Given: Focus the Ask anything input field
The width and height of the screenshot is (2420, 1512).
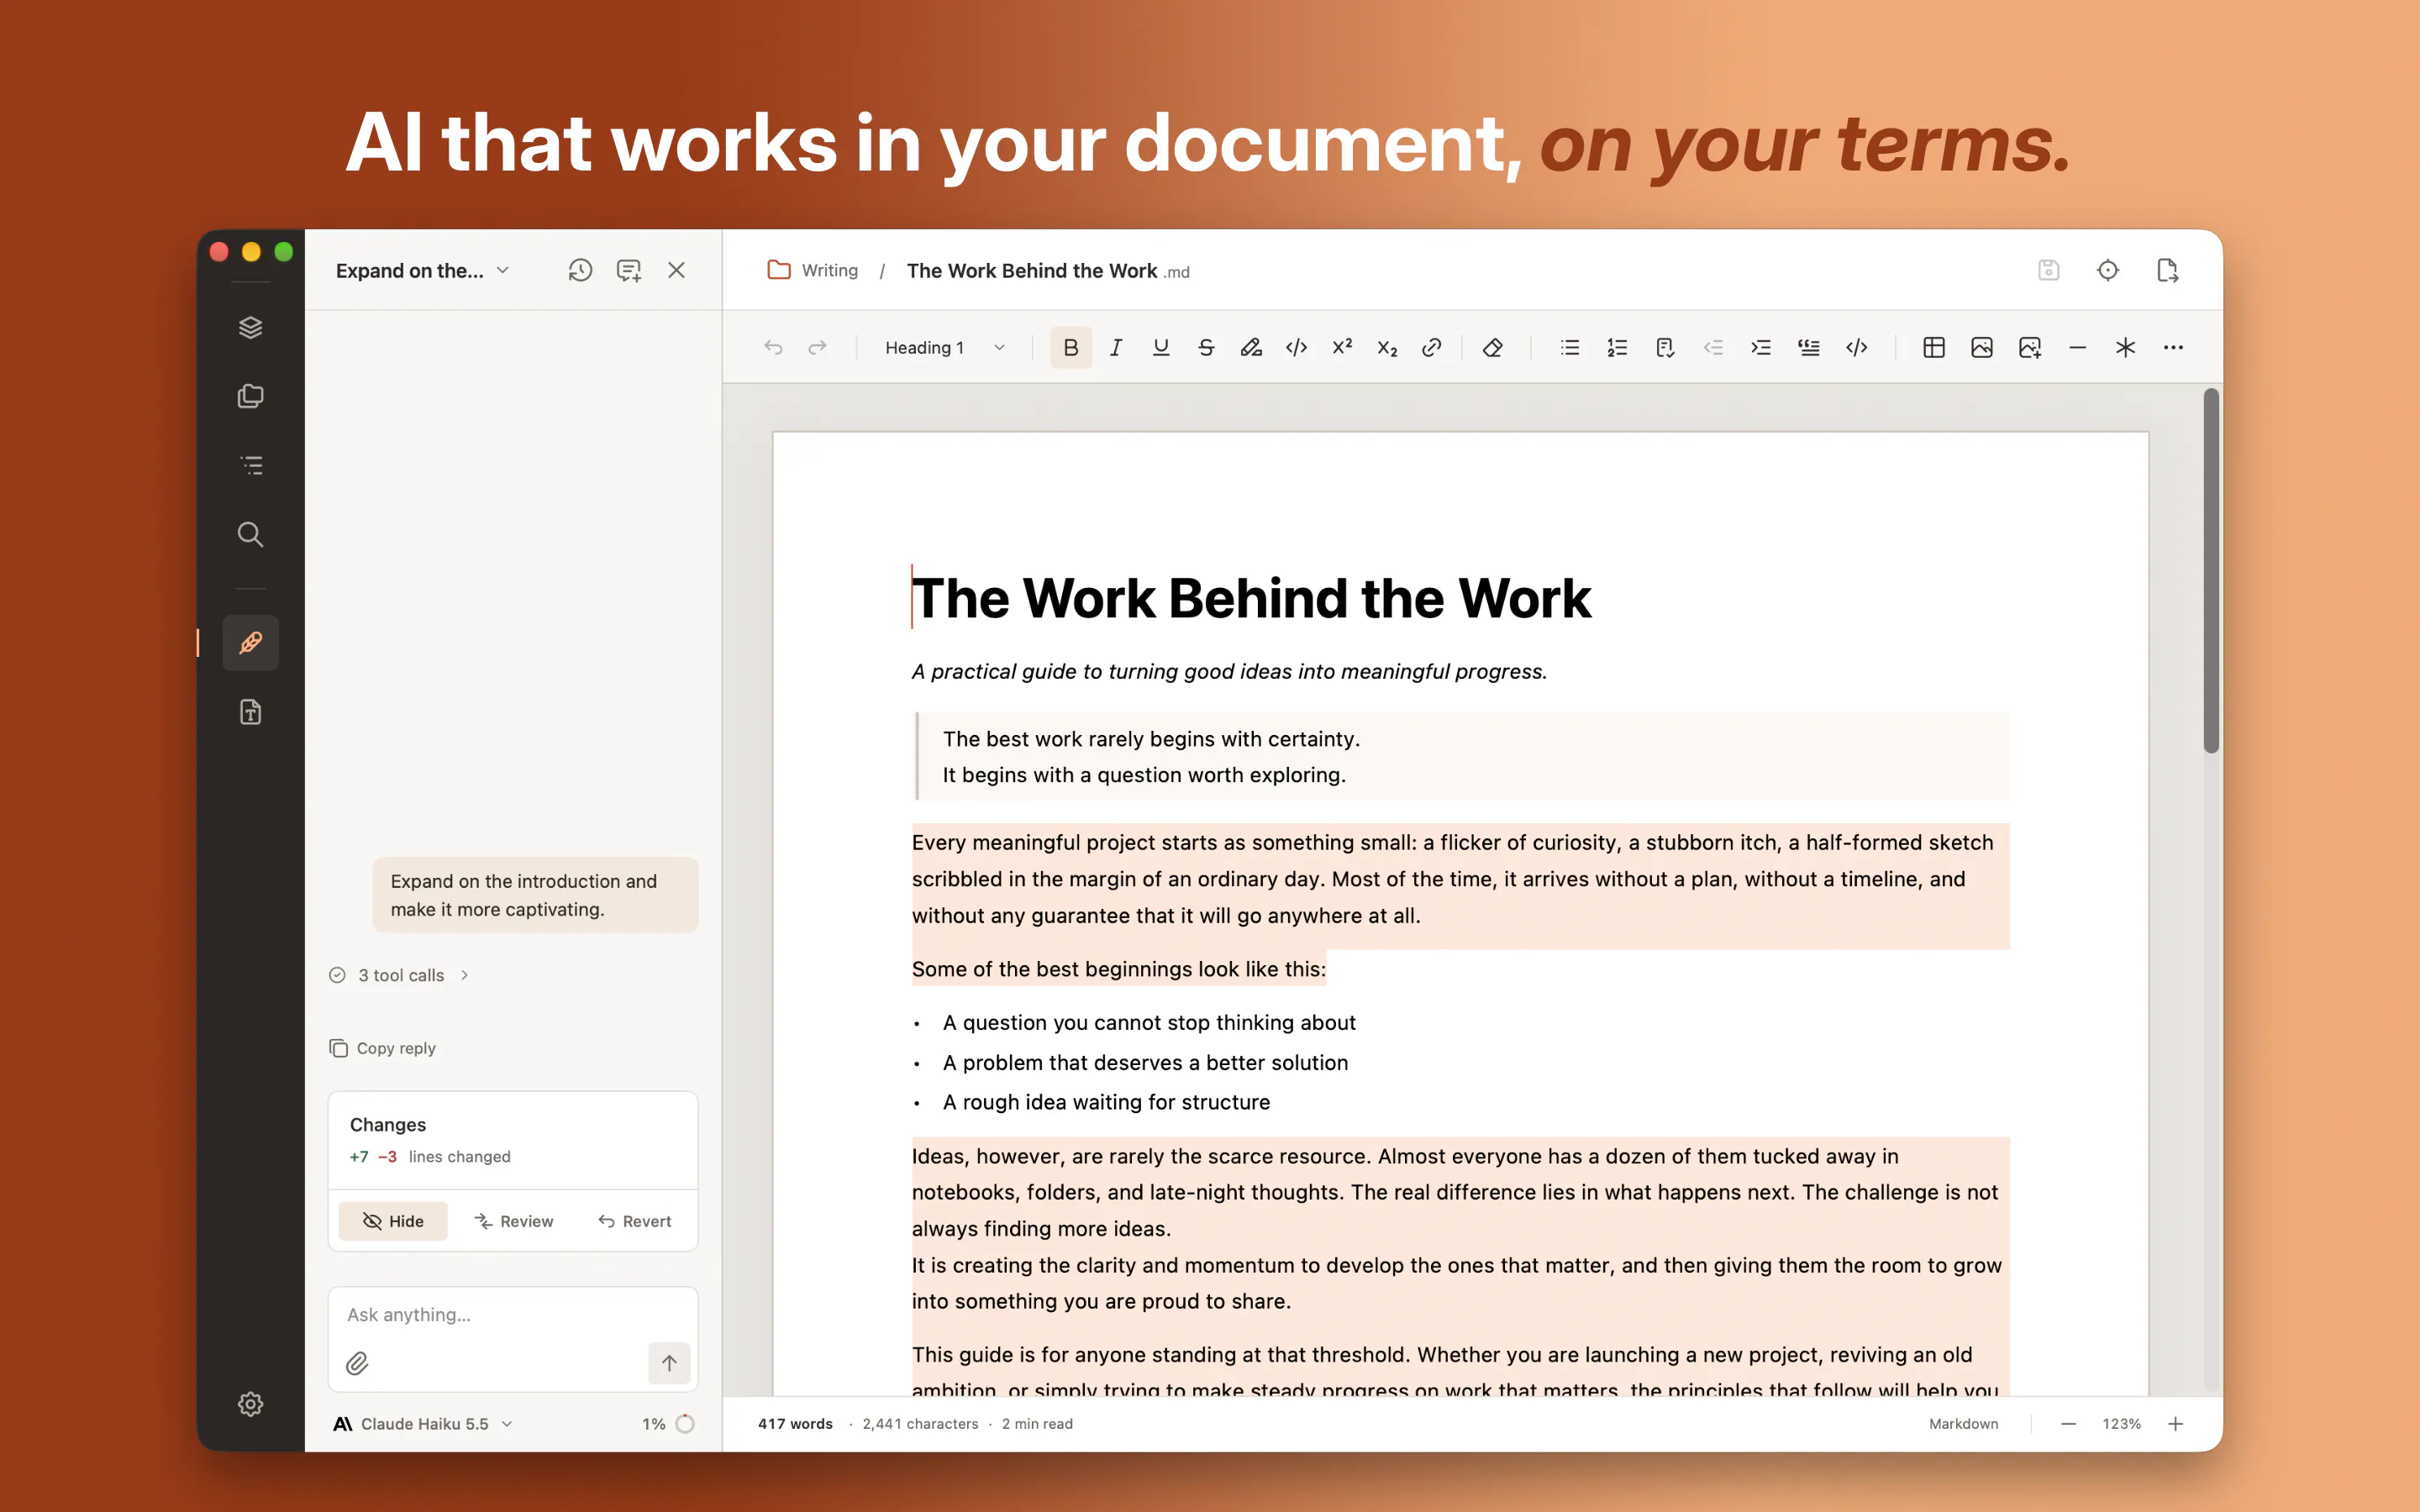Looking at the screenshot, I should click(x=512, y=1315).
